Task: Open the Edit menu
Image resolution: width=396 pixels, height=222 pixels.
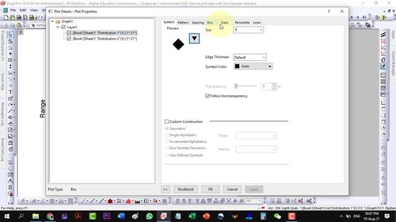Action: [x=23, y=10]
